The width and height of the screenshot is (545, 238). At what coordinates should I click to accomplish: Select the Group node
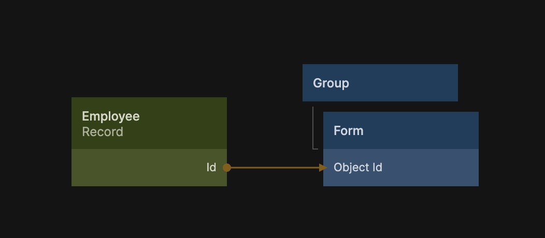pyautogui.click(x=380, y=83)
